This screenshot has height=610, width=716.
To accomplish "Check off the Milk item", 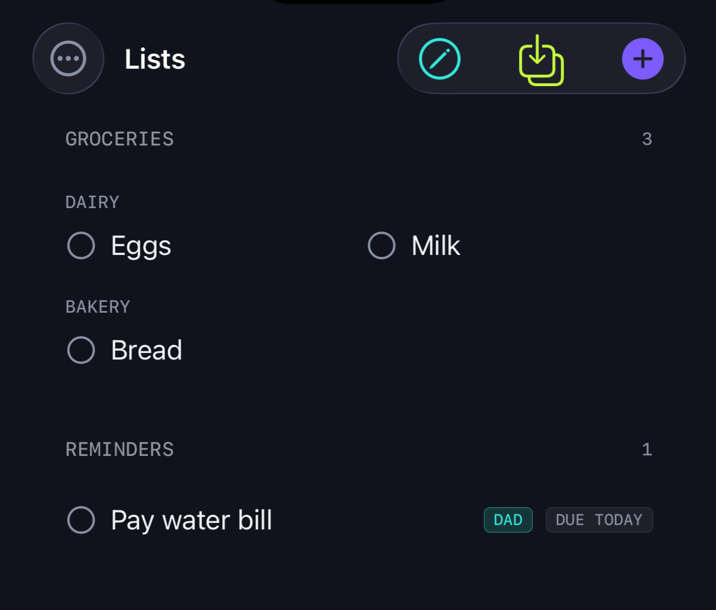I will (x=381, y=245).
